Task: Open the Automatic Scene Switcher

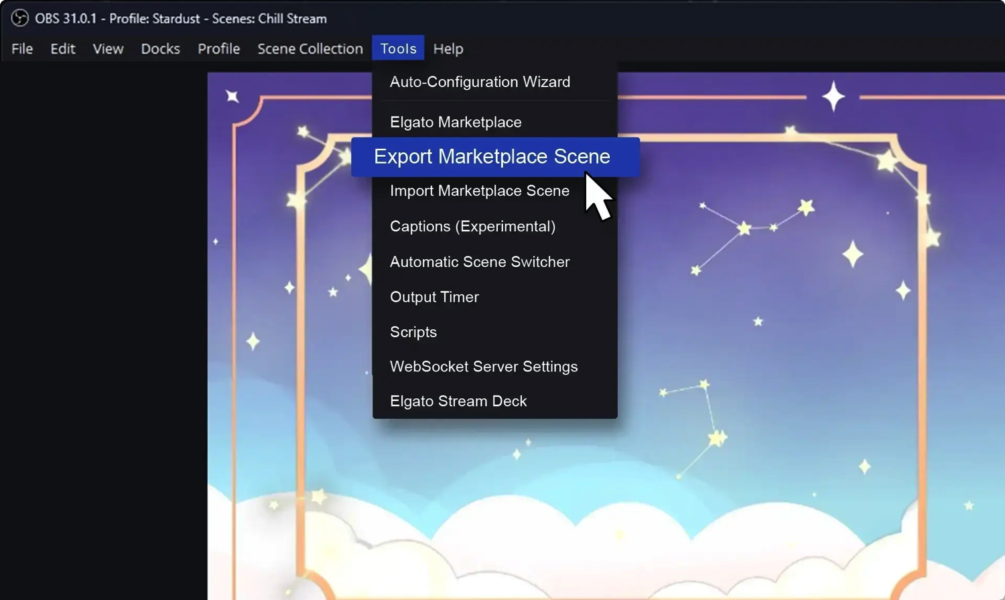Action: click(x=480, y=262)
